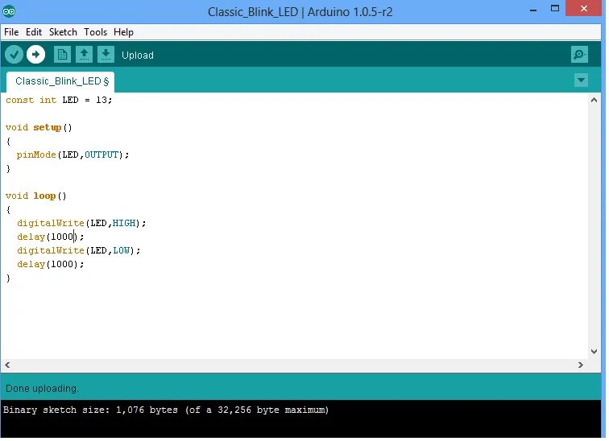
Task: Upload the sketch using the arrow icon
Action: (x=35, y=55)
